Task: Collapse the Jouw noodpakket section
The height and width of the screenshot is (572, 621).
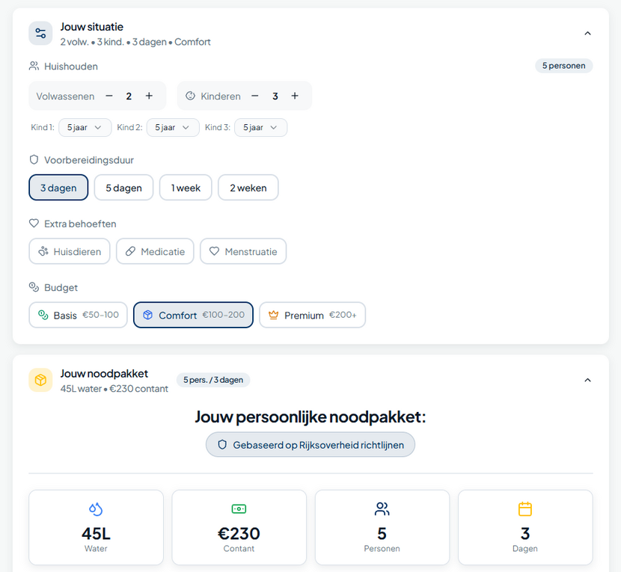Action: [587, 380]
